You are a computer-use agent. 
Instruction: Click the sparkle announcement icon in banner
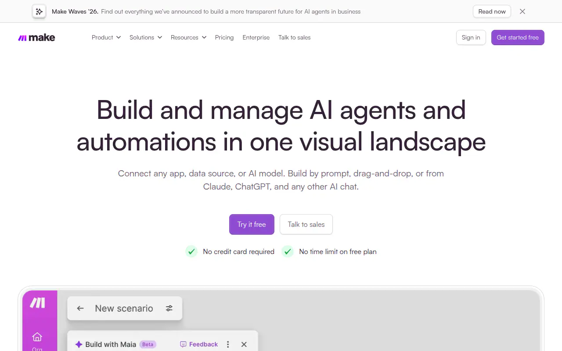pyautogui.click(x=39, y=11)
